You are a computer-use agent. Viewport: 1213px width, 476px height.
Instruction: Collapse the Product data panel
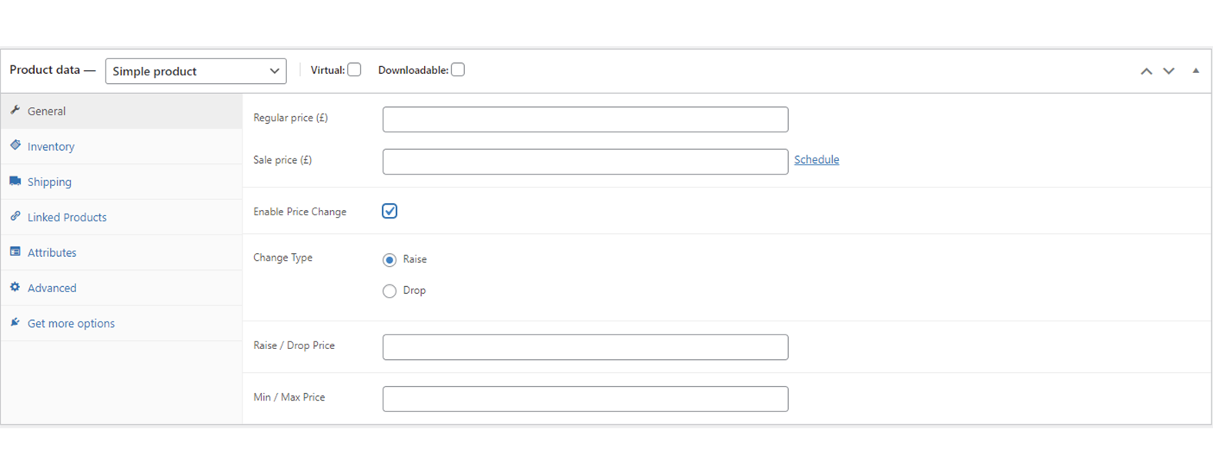click(x=1195, y=71)
